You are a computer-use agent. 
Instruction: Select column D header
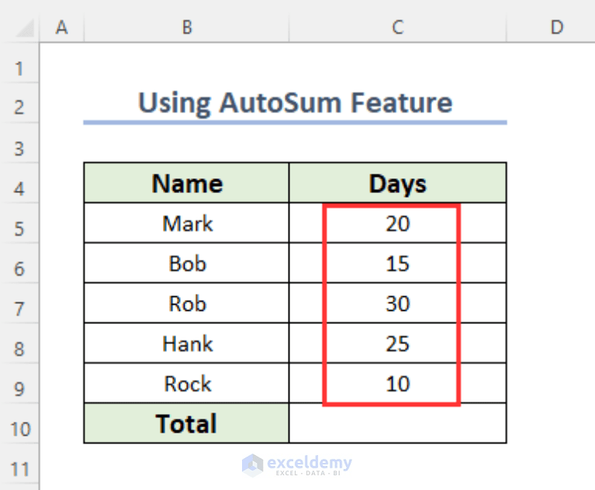556,27
